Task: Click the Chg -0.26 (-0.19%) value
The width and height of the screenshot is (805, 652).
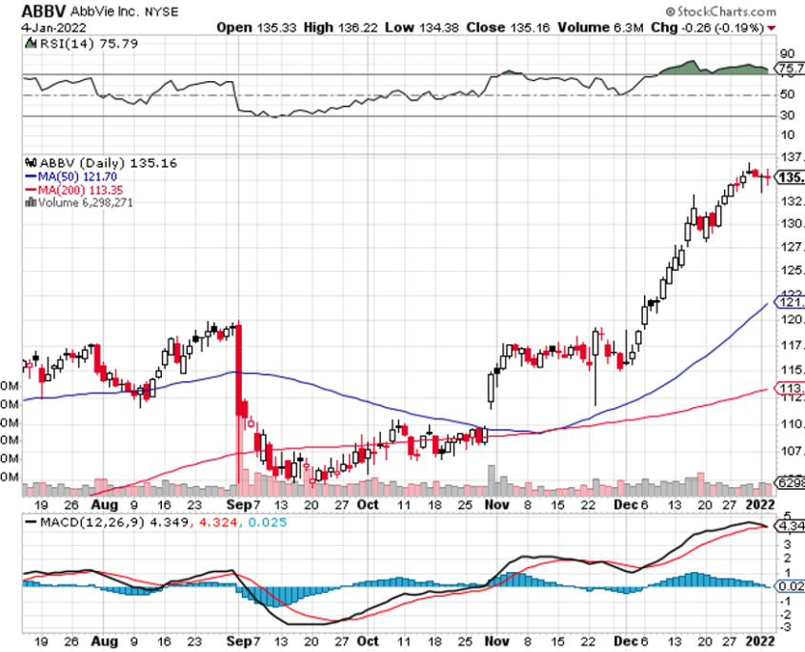Action: point(708,28)
